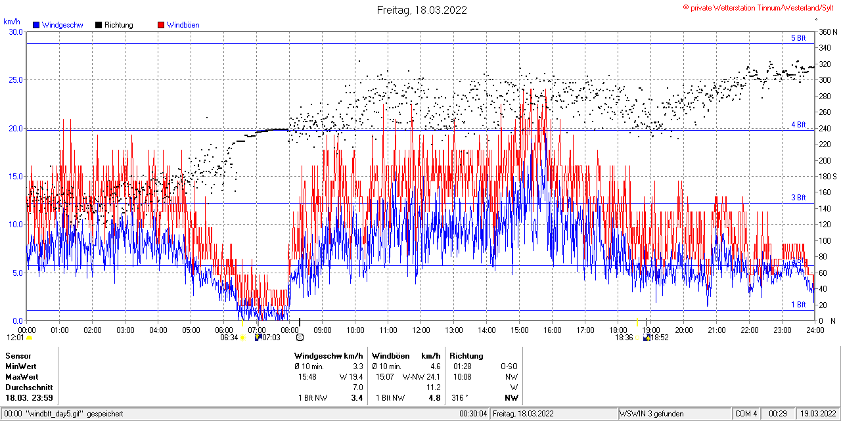Click the 30.0 value on the speed axis
The width and height of the screenshot is (841, 421).
(x=16, y=32)
